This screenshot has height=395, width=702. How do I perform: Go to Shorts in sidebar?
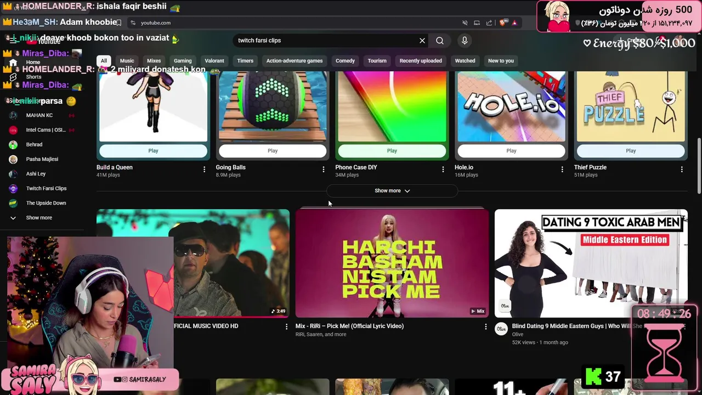tap(33, 77)
